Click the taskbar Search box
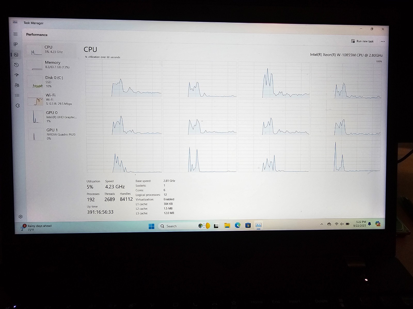The width and height of the screenshot is (413, 309). click(185, 226)
